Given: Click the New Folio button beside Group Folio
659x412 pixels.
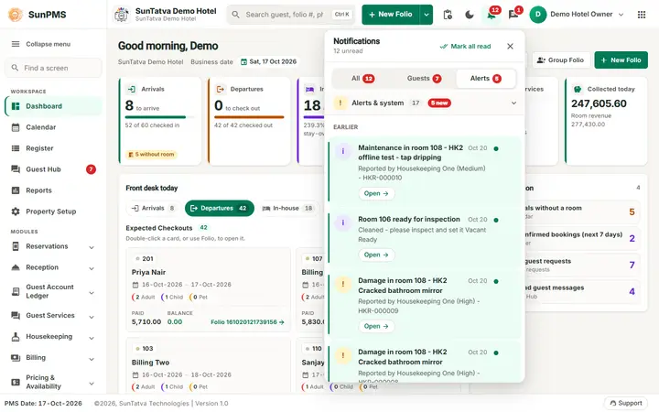Looking at the screenshot, I should (x=621, y=60).
